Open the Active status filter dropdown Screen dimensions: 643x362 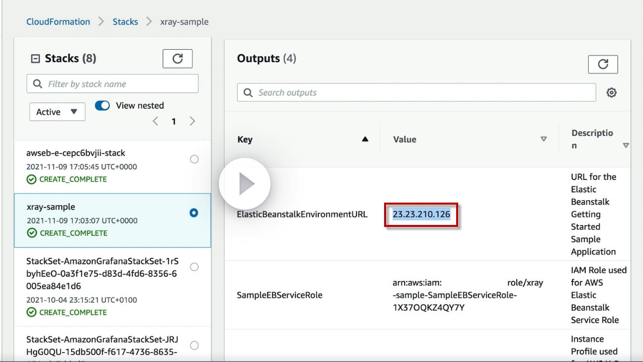click(x=57, y=112)
